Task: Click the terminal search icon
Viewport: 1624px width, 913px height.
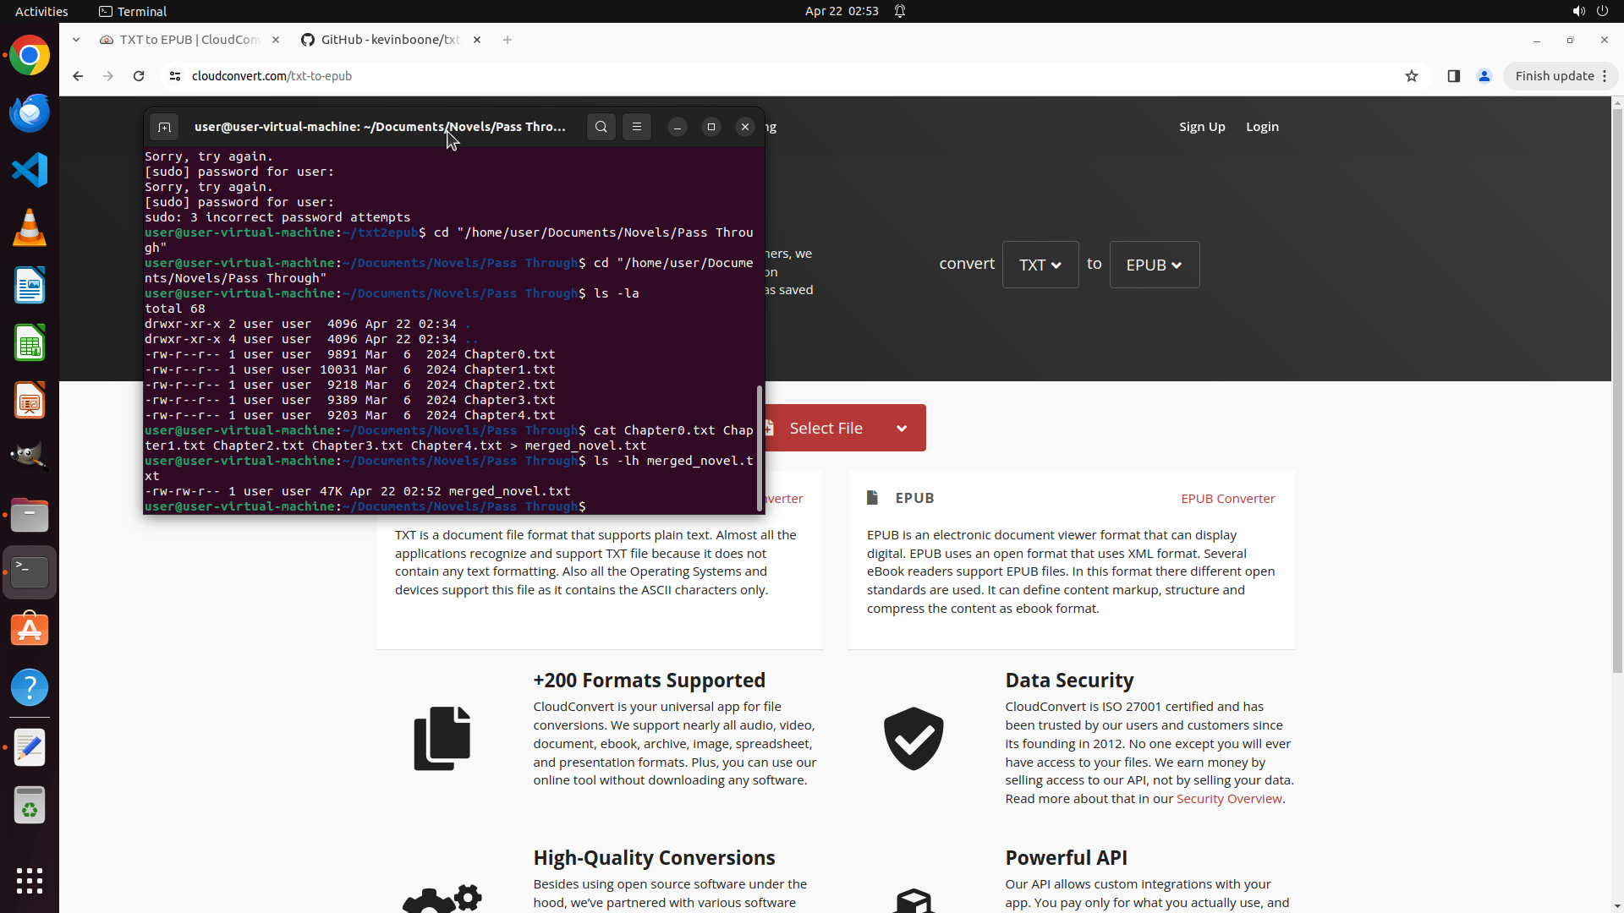Action: [601, 127]
